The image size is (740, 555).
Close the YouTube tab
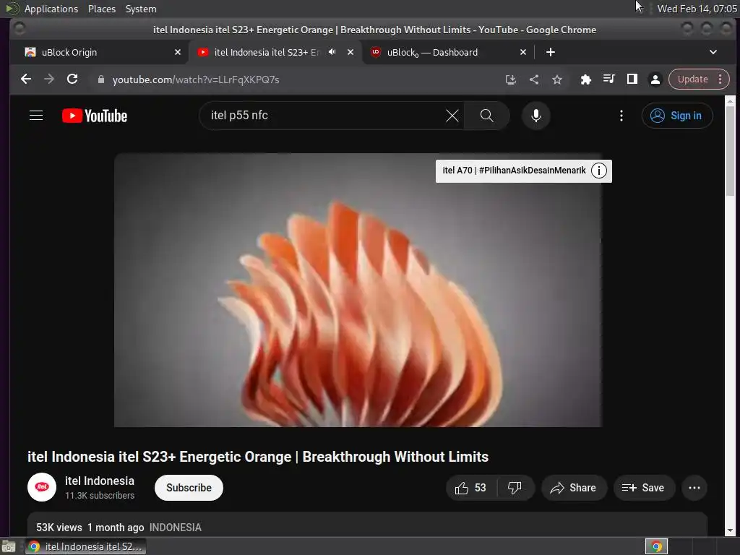point(350,52)
